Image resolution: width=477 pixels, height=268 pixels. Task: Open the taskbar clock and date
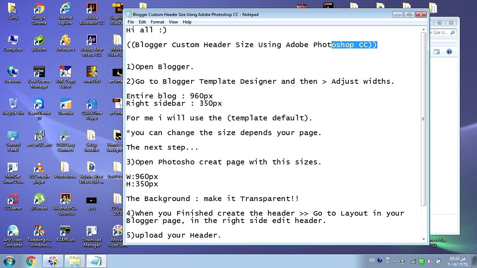coord(458,261)
